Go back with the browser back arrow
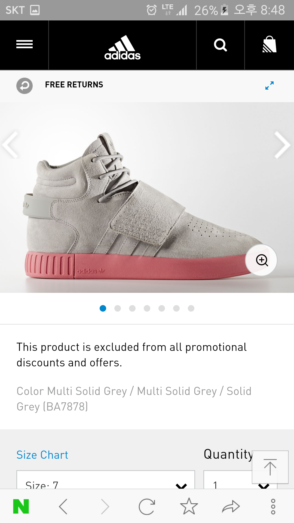The height and width of the screenshot is (523, 294). click(63, 507)
